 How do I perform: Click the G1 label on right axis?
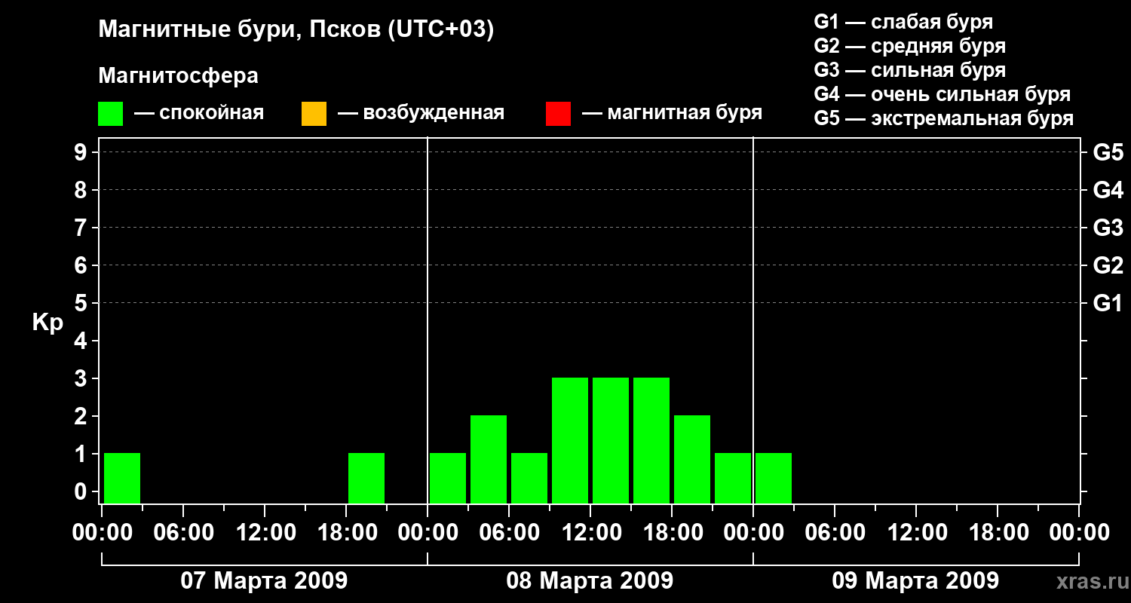click(1108, 303)
